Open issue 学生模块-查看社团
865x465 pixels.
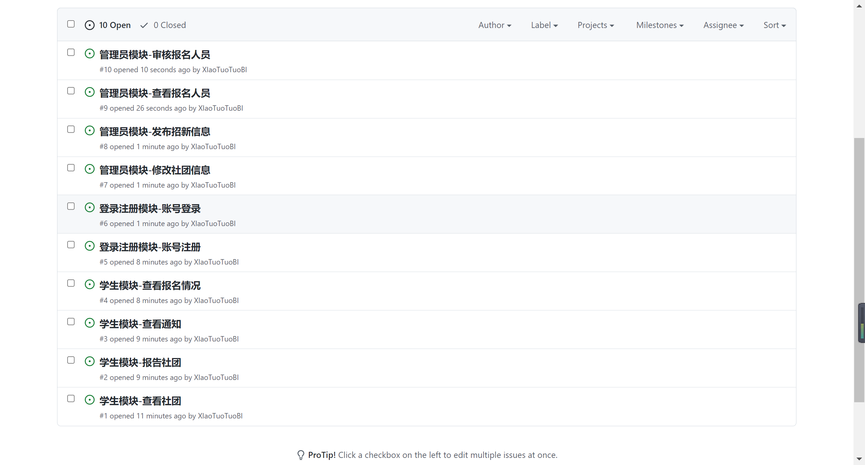pos(140,401)
